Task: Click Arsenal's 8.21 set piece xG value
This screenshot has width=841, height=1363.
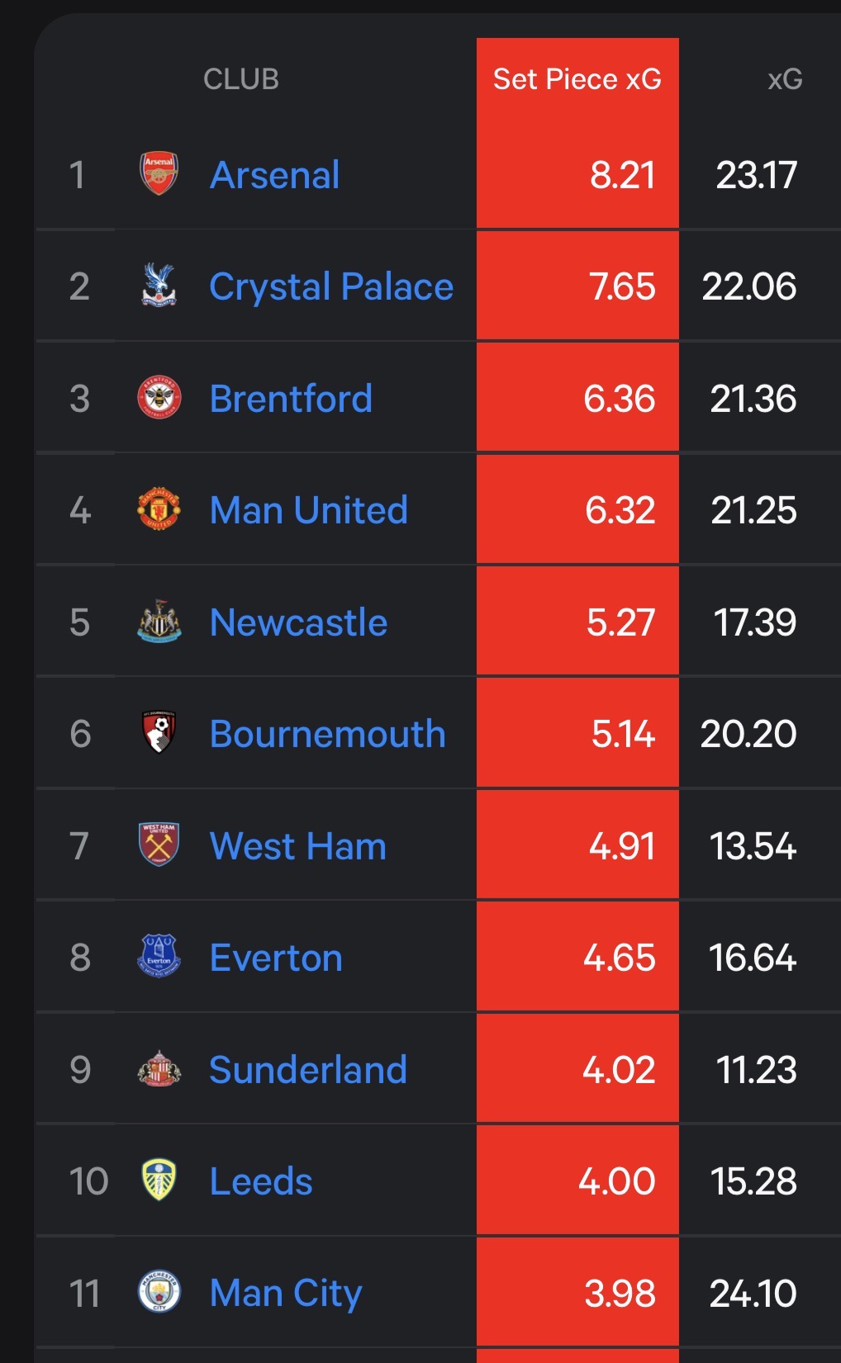Action: point(622,175)
